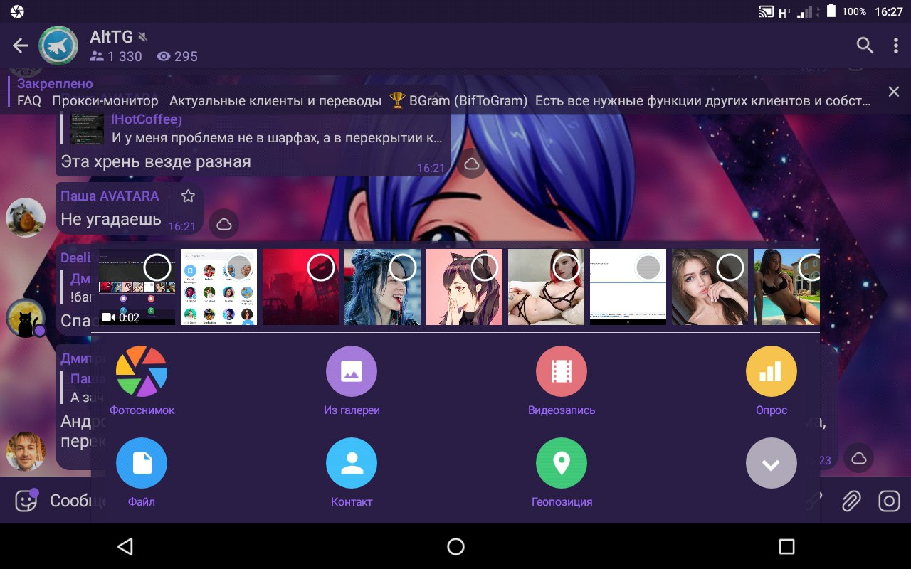This screenshot has height=569, width=911.
Task: Select the contacts screenshot thumbnail circle
Action: [239, 267]
